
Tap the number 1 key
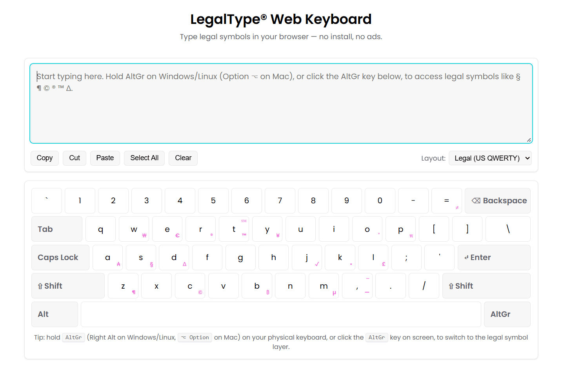tap(80, 201)
